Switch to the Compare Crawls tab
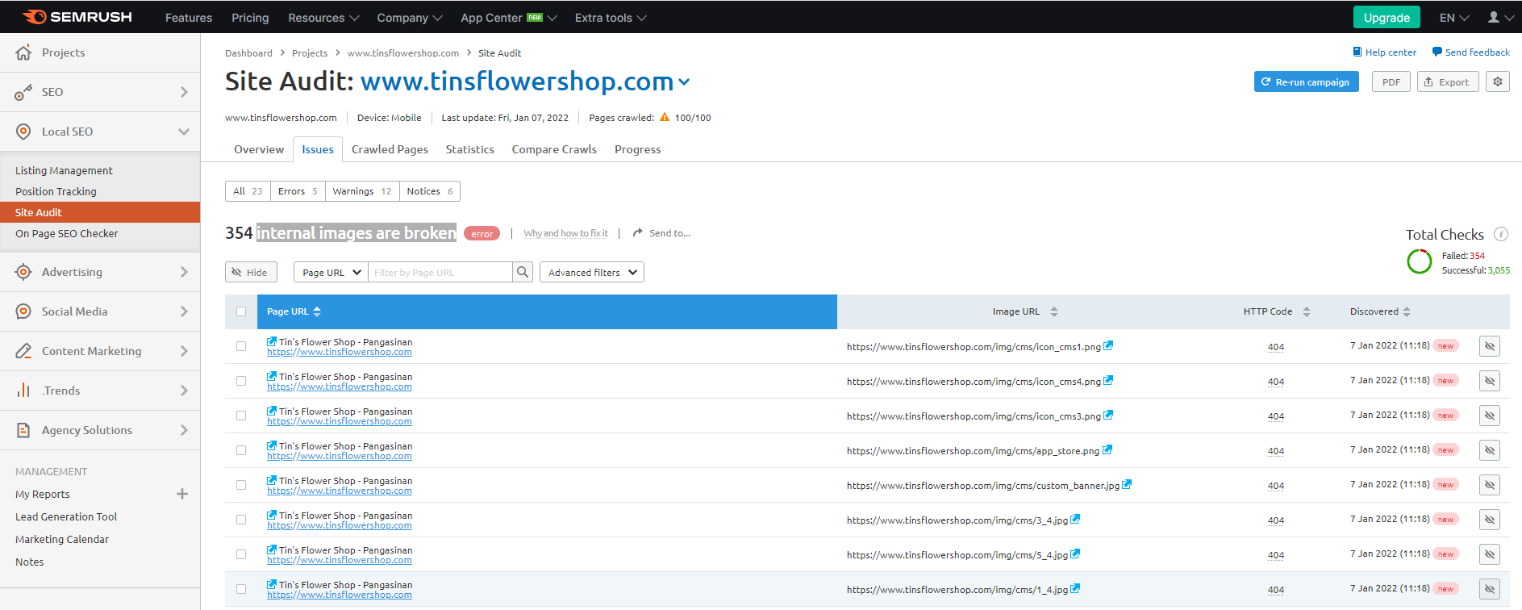The image size is (1522, 610). [x=554, y=149]
